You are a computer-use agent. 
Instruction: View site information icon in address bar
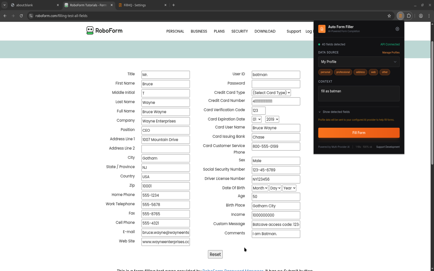(x=31, y=16)
